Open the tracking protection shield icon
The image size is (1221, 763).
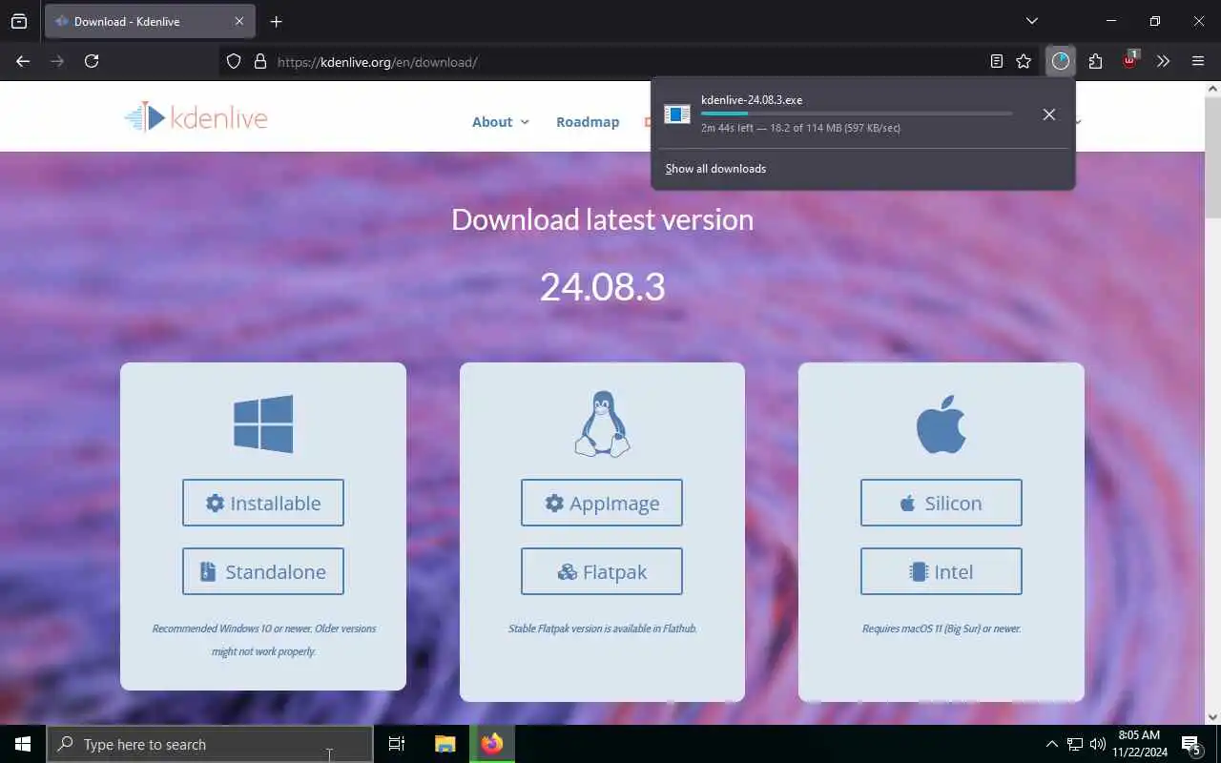tap(234, 62)
